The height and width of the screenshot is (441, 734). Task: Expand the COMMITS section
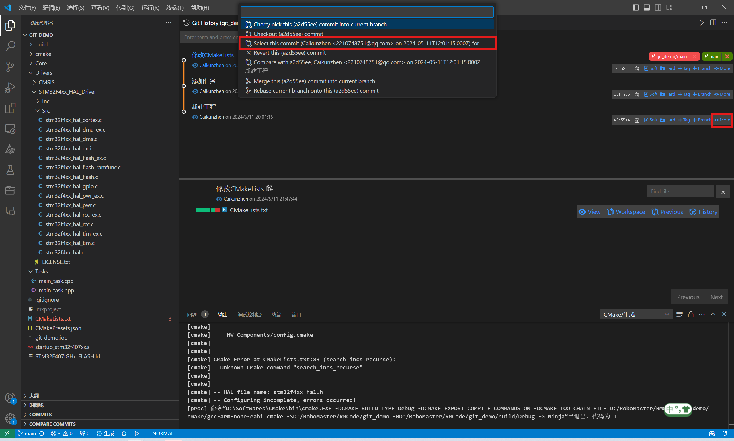pyautogui.click(x=40, y=415)
